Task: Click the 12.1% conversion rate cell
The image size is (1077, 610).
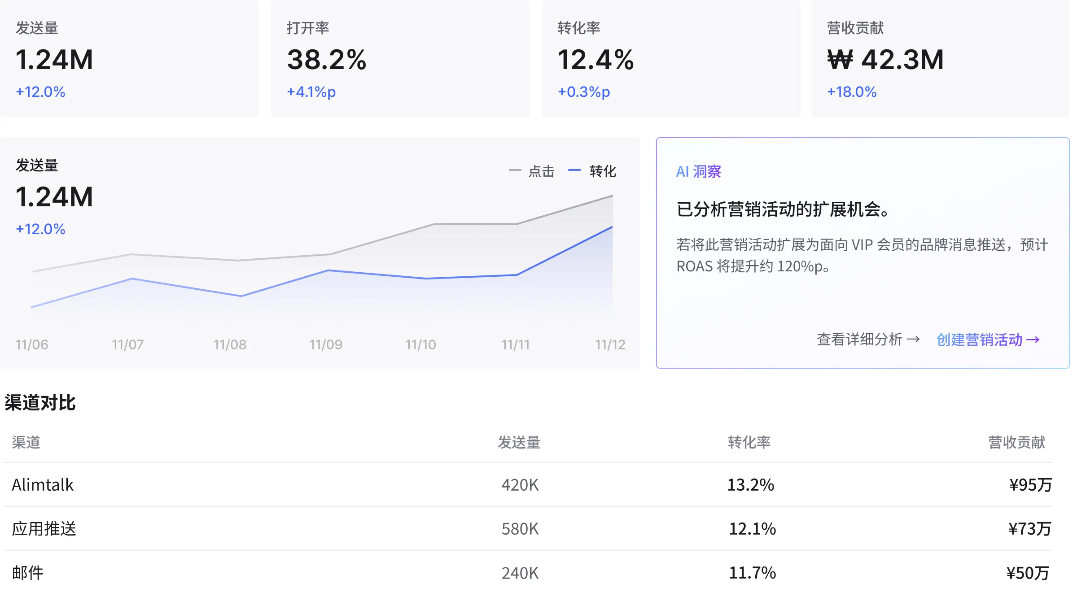Action: [752, 529]
